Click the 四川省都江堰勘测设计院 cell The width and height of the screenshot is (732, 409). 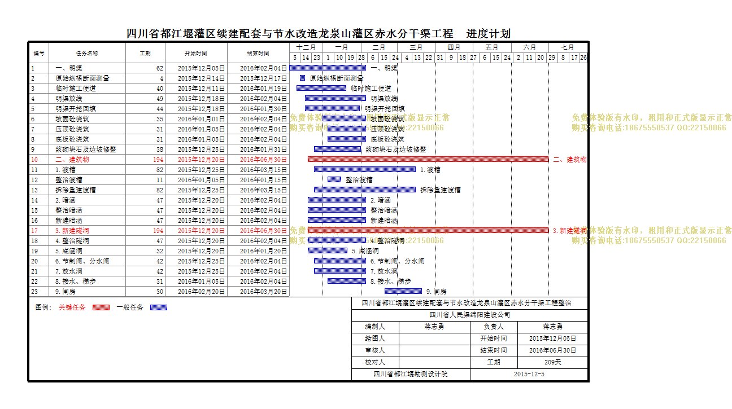[411, 374]
